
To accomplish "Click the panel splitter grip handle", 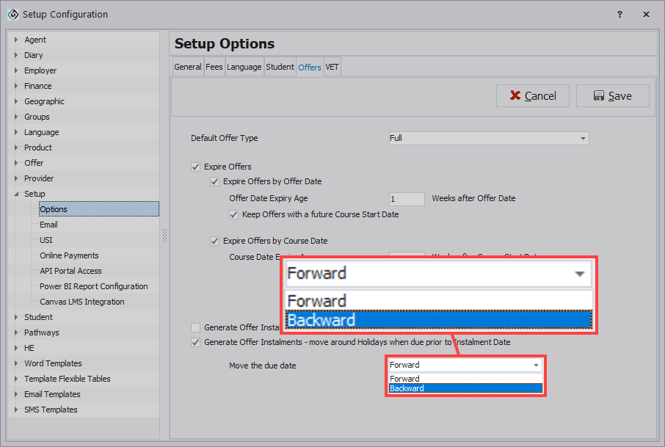I will (164, 235).
